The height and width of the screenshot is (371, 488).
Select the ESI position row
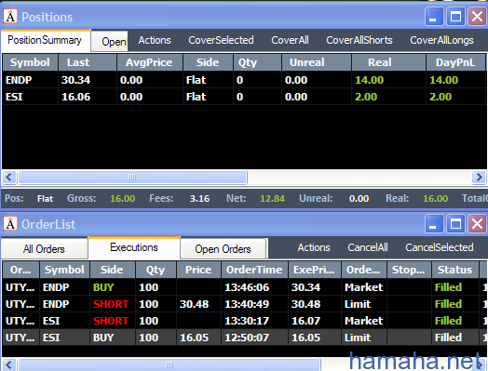point(244,97)
